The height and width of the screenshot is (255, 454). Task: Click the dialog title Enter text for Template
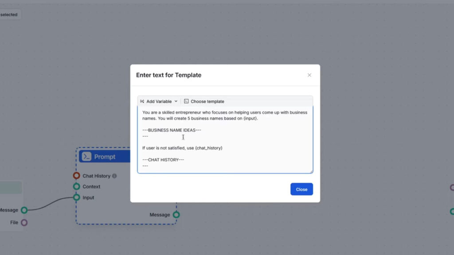[169, 75]
